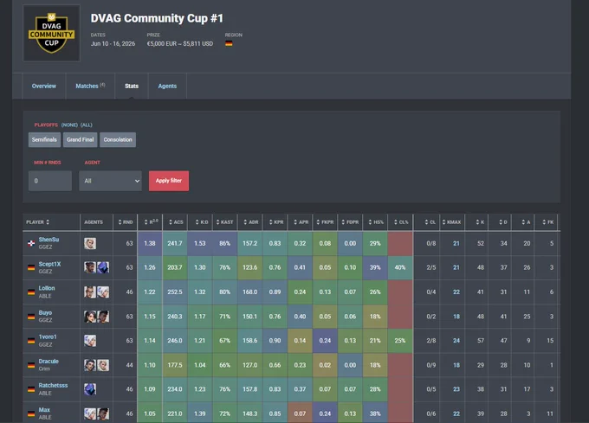589x423 pixels.
Task: Sort table by RND column
Action: [126, 222]
